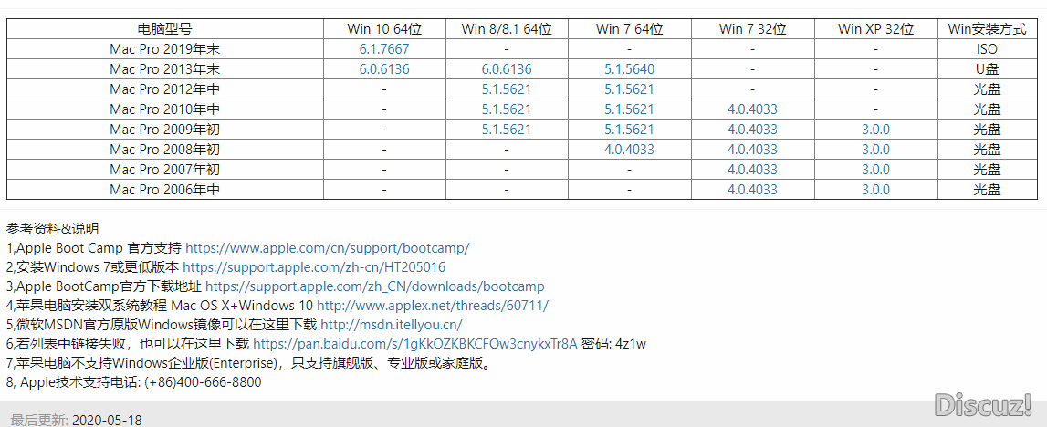Click the Win安装方式 column header
Screen dimensions: 1047x427
click(987, 29)
